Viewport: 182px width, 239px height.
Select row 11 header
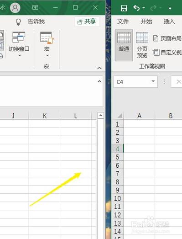click(118, 207)
